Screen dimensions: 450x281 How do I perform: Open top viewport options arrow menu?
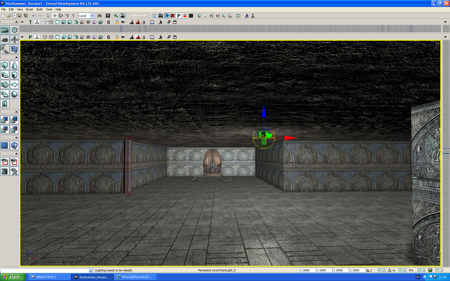[22, 22]
